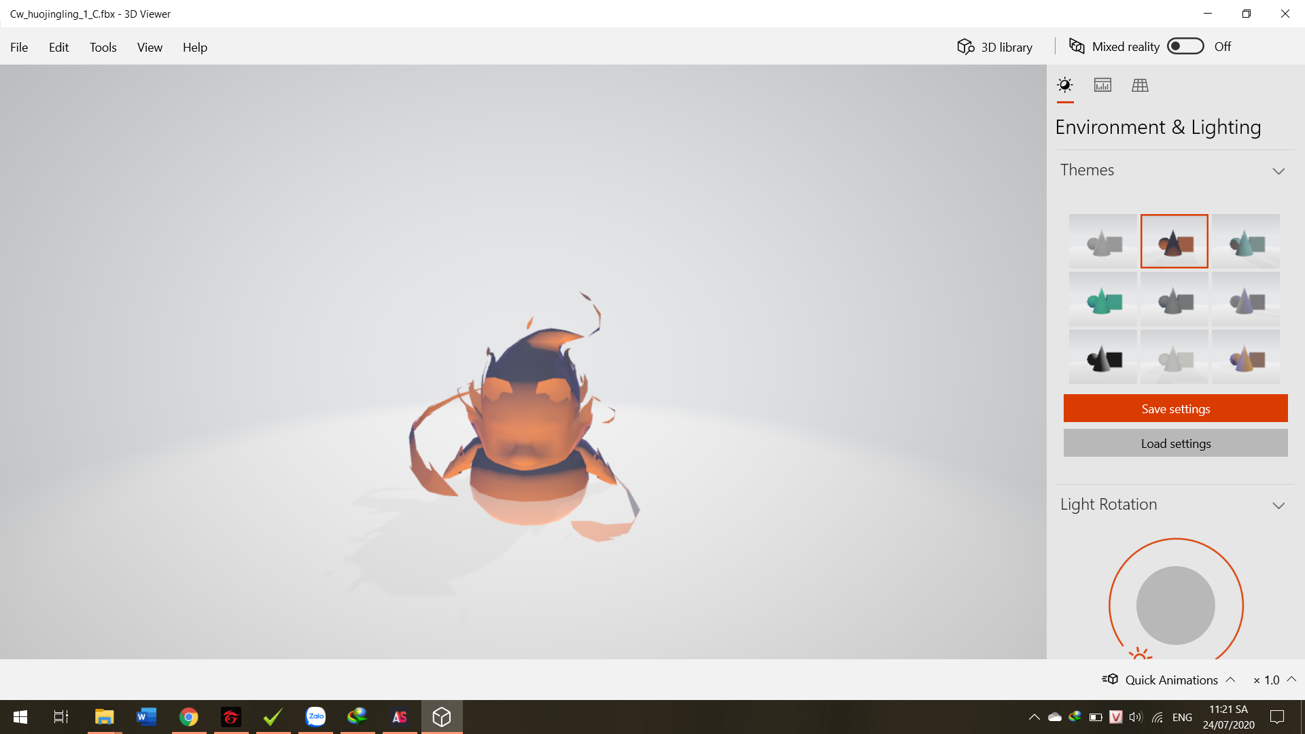Click the Load settings button
The width and height of the screenshot is (1305, 734).
(1175, 442)
